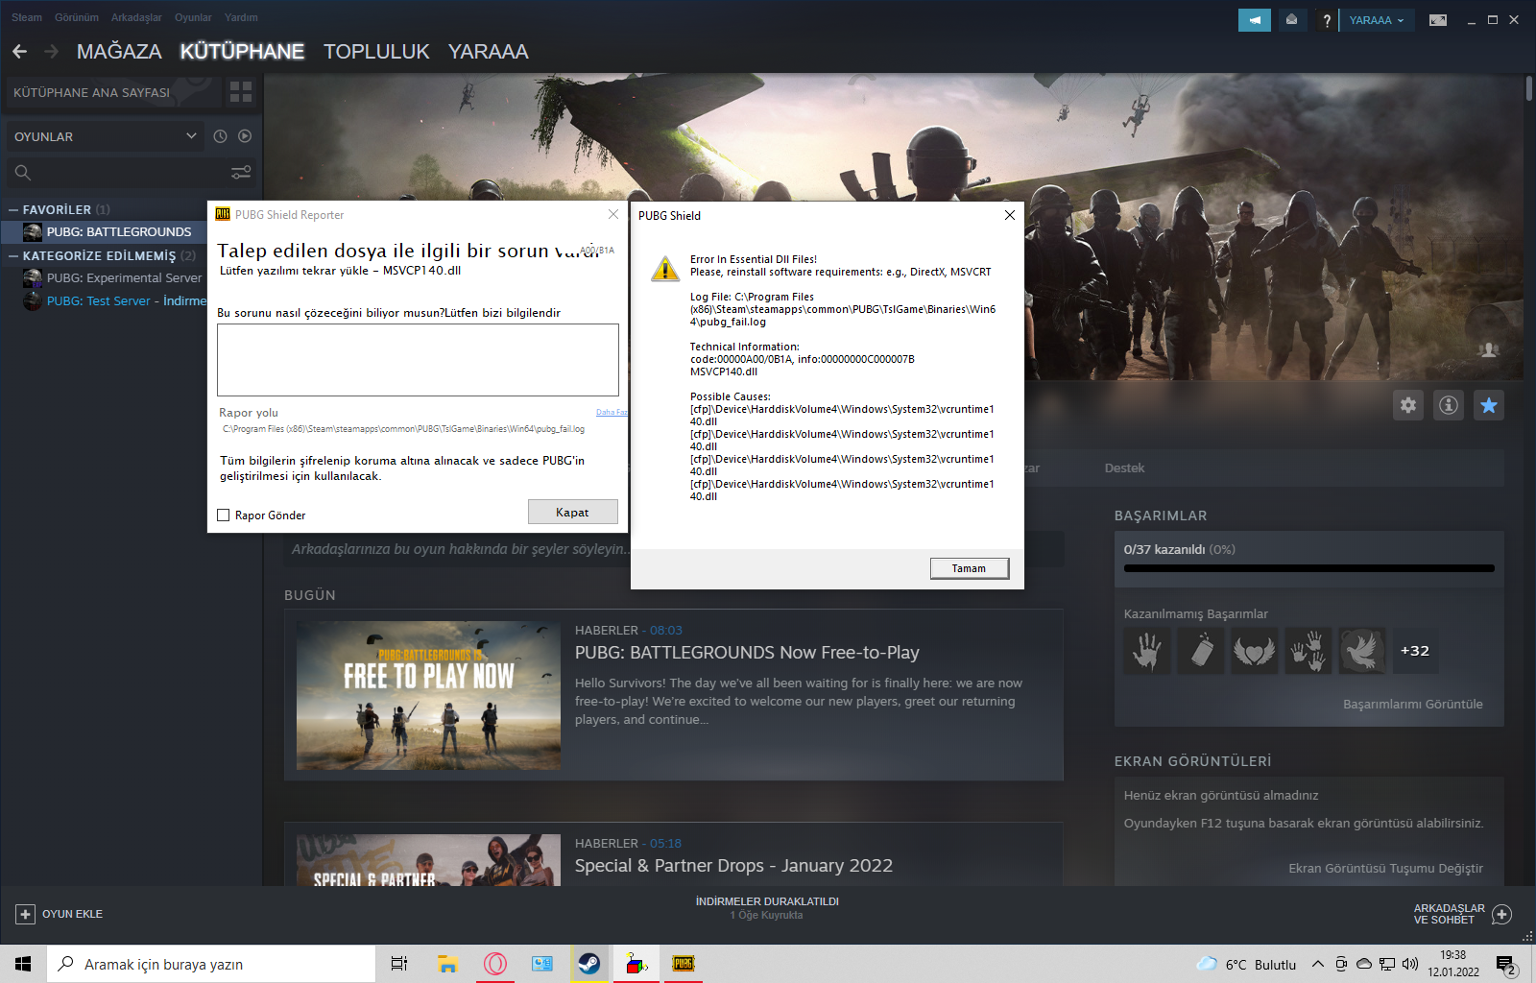Viewport: 1536px width, 983px height.
Task: Collapse the FAVORİLER category
Action: pyautogui.click(x=13, y=209)
